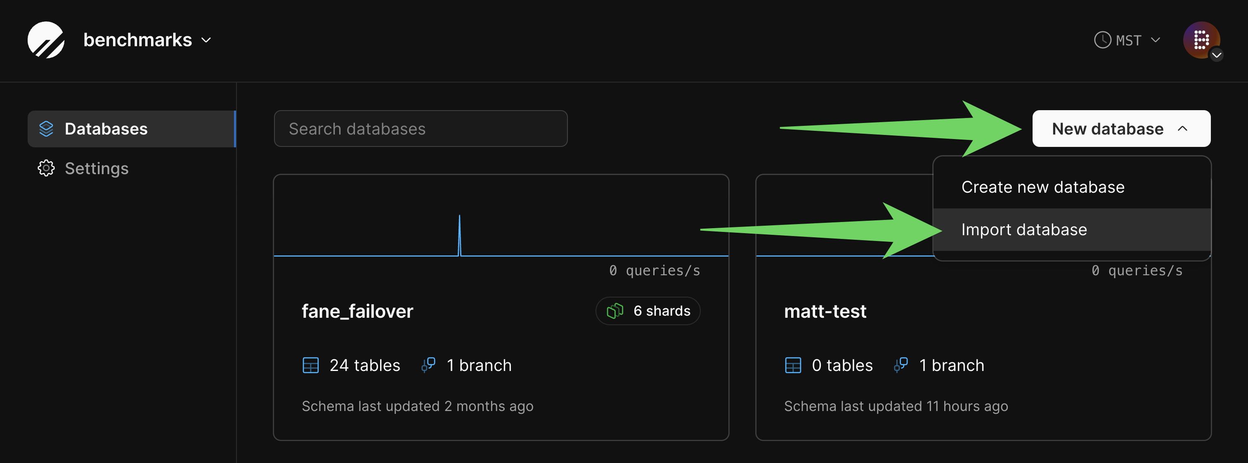Click the Databases layers icon in sidebar
Viewport: 1248px width, 463px height.
coord(46,129)
